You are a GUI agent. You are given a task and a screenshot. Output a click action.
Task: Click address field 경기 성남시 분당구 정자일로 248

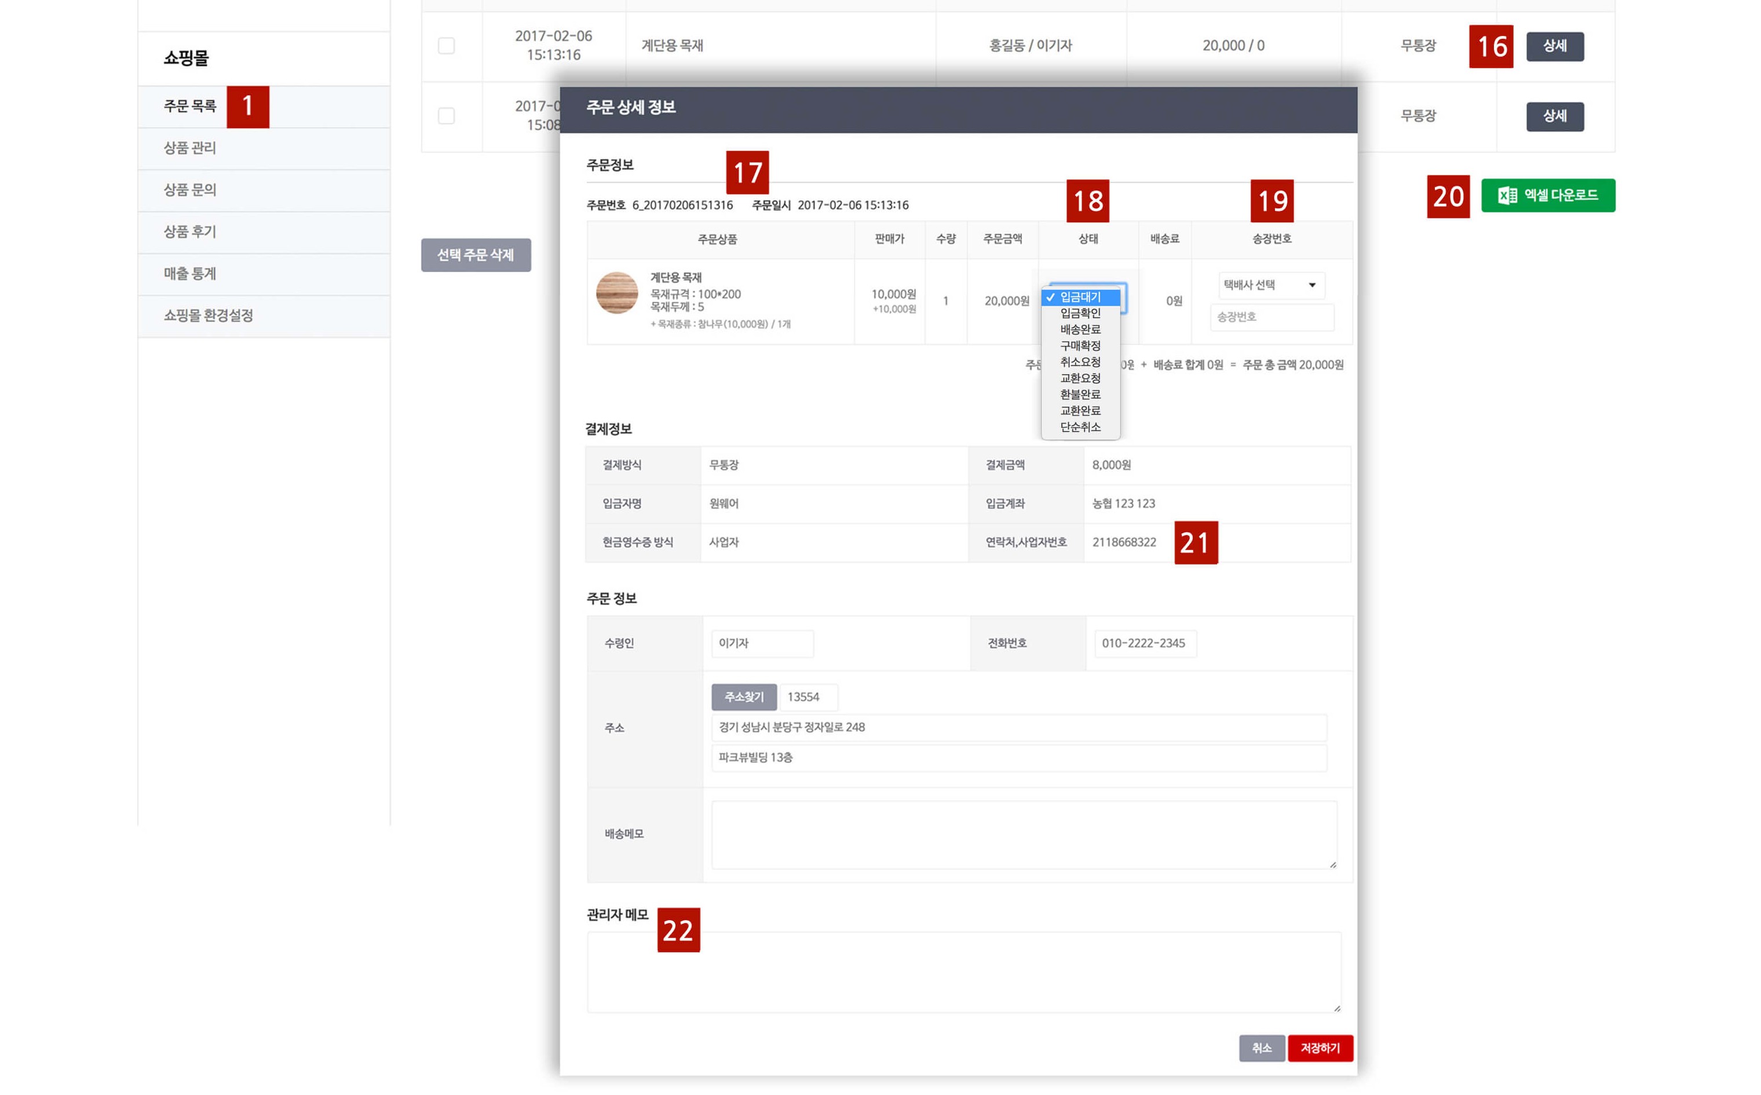pyautogui.click(x=1018, y=727)
